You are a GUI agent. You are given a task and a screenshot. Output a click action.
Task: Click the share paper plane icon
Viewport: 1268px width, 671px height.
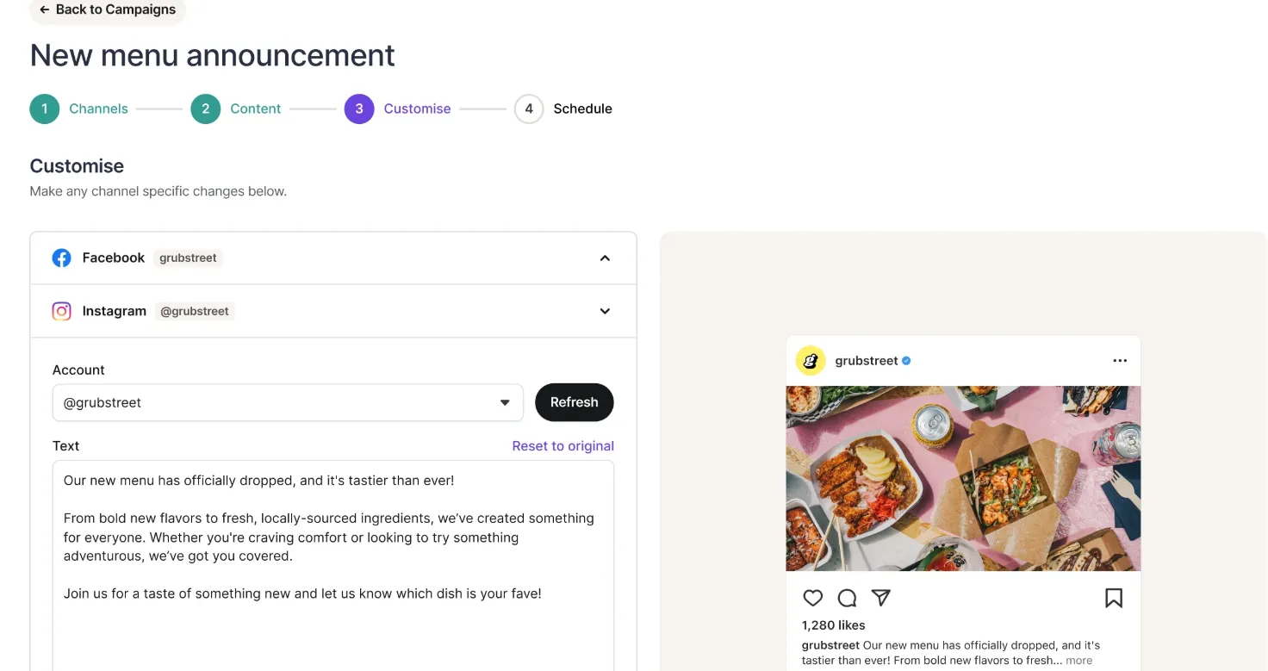click(880, 597)
